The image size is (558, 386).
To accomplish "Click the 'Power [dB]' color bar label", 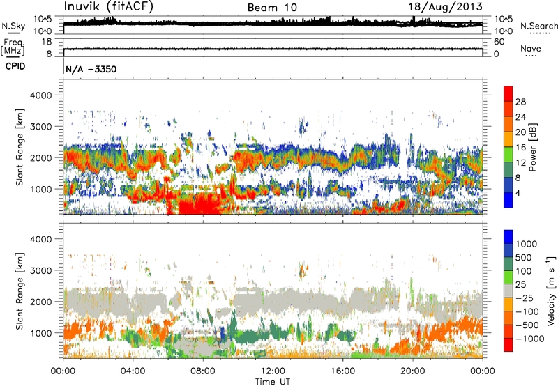I will click(x=532, y=147).
